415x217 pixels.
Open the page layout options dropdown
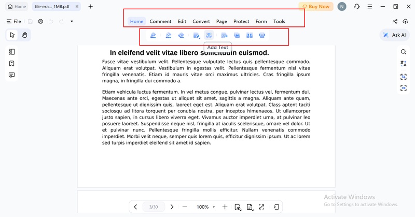250,207
